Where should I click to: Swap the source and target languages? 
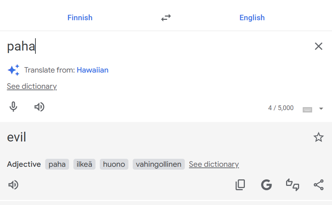166,18
